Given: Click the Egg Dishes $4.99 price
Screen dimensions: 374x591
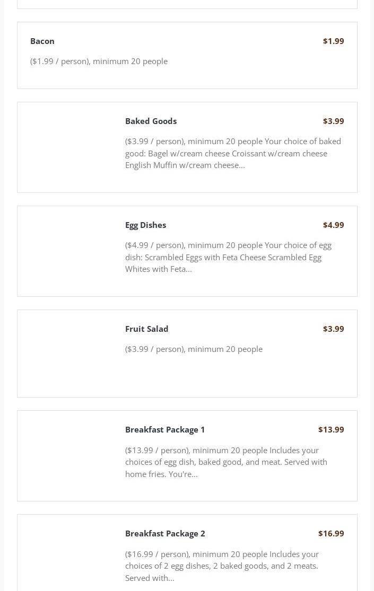Looking at the screenshot, I should [333, 225].
